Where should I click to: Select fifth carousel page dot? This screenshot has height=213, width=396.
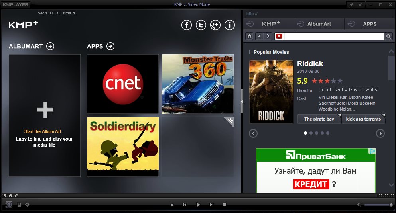[x=327, y=133]
